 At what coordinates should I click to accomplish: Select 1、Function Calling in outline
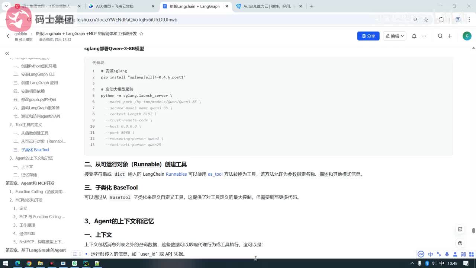tap(38, 192)
